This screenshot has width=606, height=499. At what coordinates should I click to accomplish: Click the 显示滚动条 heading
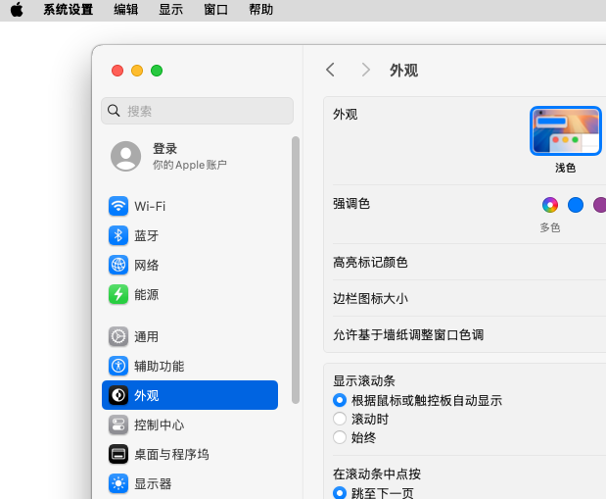click(364, 380)
